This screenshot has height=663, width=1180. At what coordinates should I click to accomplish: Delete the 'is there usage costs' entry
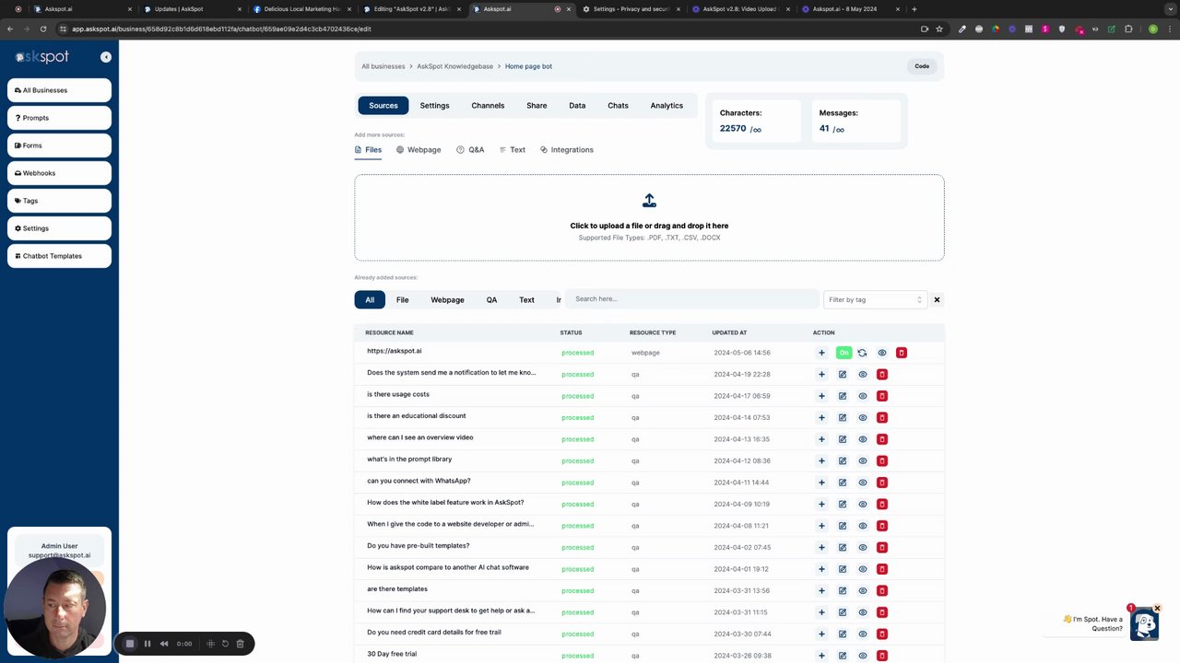tap(882, 396)
